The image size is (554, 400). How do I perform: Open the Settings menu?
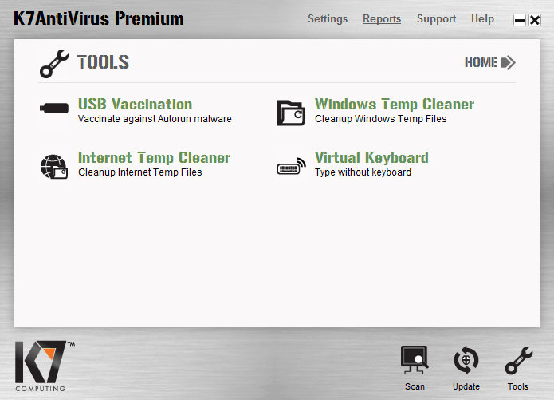[x=328, y=18]
